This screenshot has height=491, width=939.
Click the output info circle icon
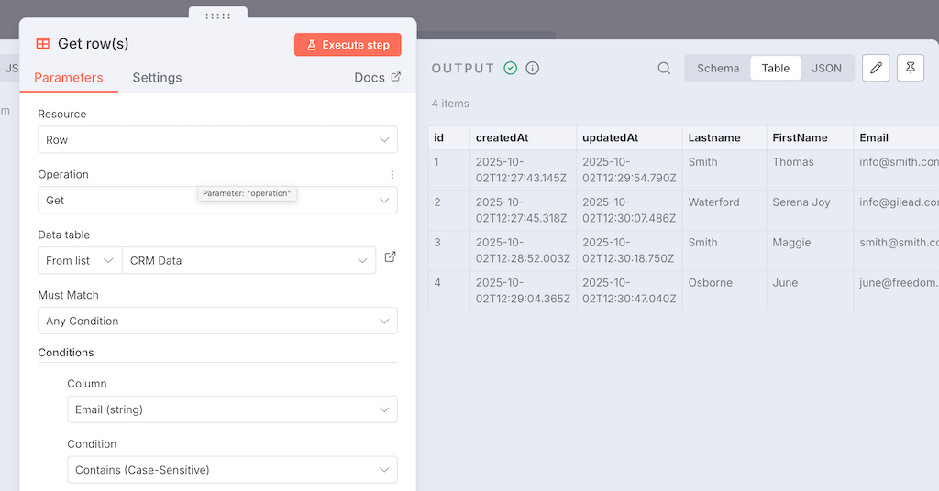tap(532, 68)
